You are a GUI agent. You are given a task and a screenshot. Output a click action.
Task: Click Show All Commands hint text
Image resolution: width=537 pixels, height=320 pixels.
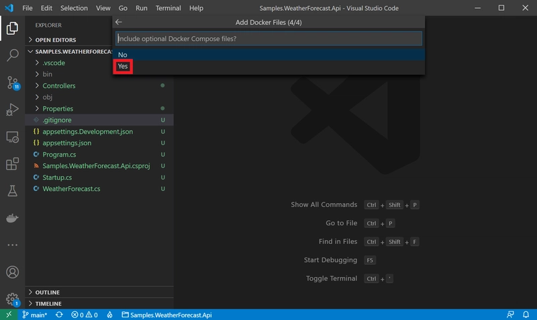(324, 204)
